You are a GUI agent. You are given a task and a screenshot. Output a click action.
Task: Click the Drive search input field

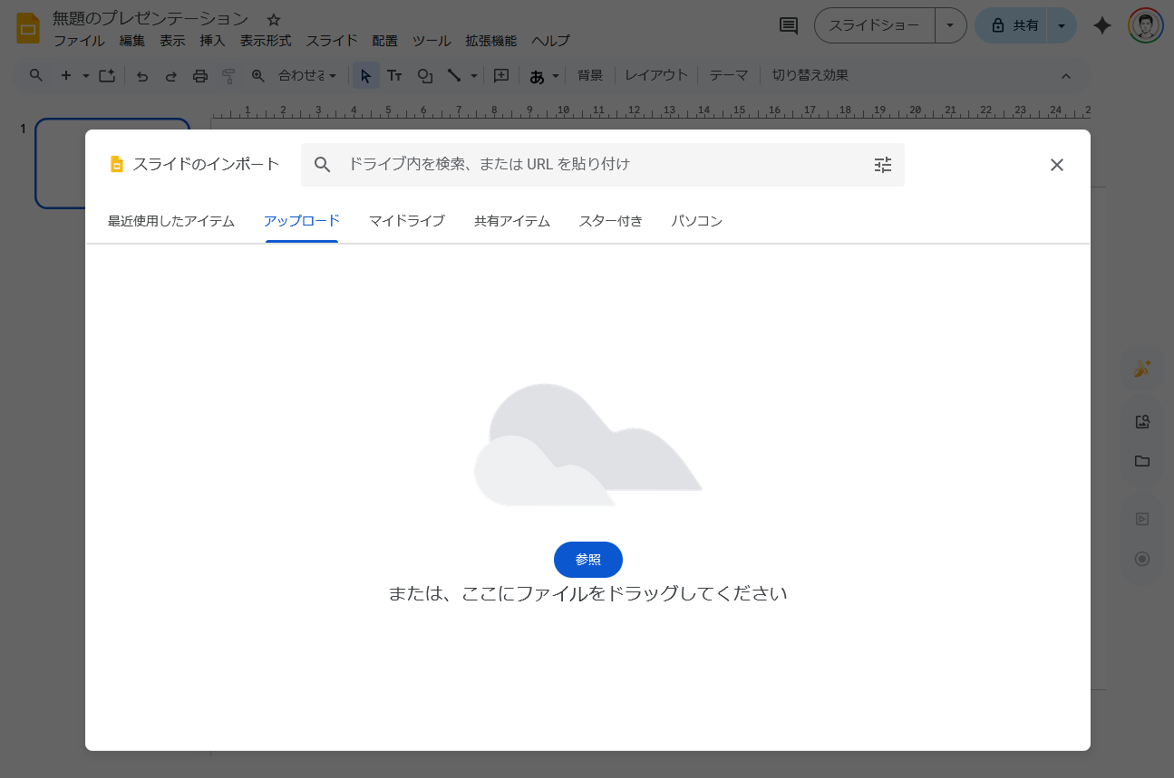click(603, 165)
